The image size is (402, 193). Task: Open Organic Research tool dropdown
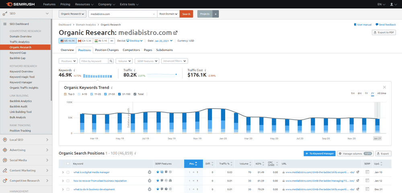coord(72,14)
